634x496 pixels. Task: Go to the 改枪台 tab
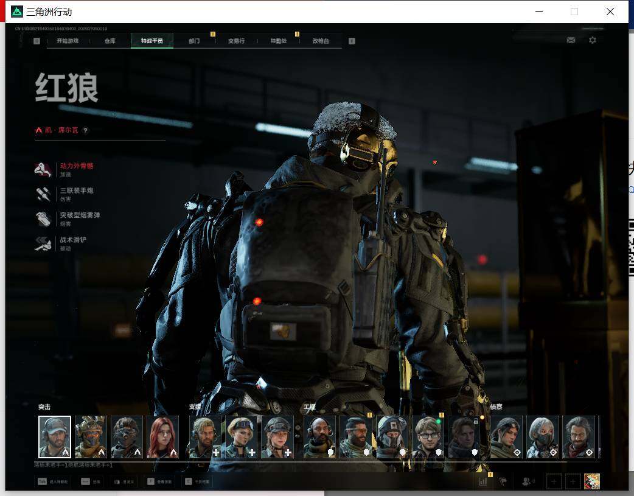click(x=321, y=41)
